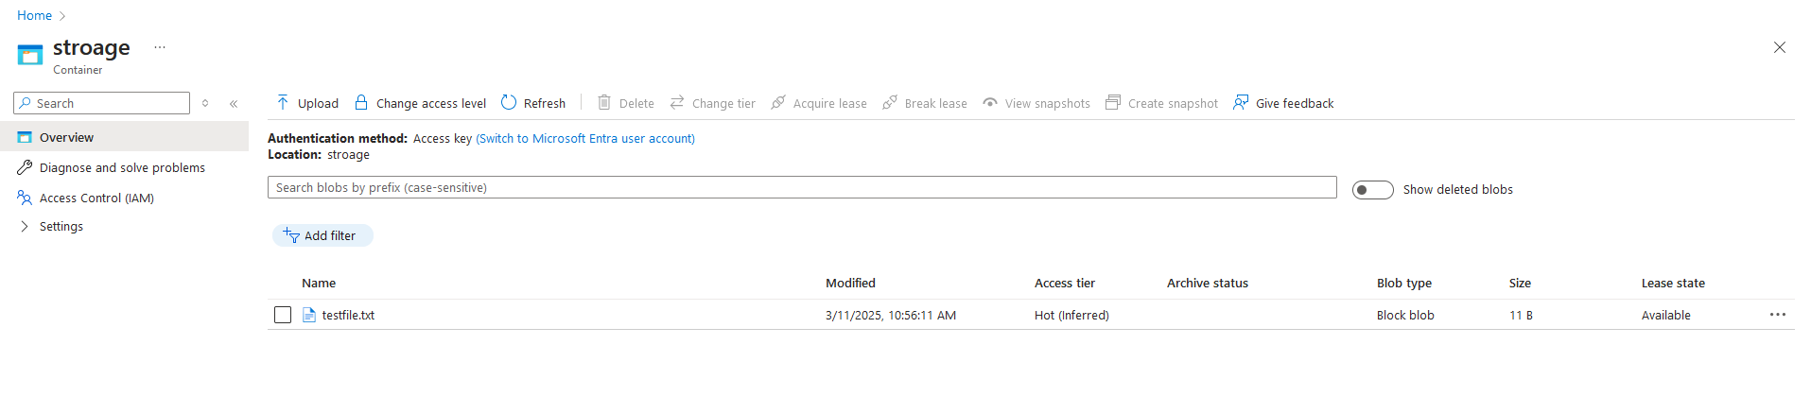Go to the Home breadcrumb link
Viewport: 1811px width, 414px height.
click(34, 16)
